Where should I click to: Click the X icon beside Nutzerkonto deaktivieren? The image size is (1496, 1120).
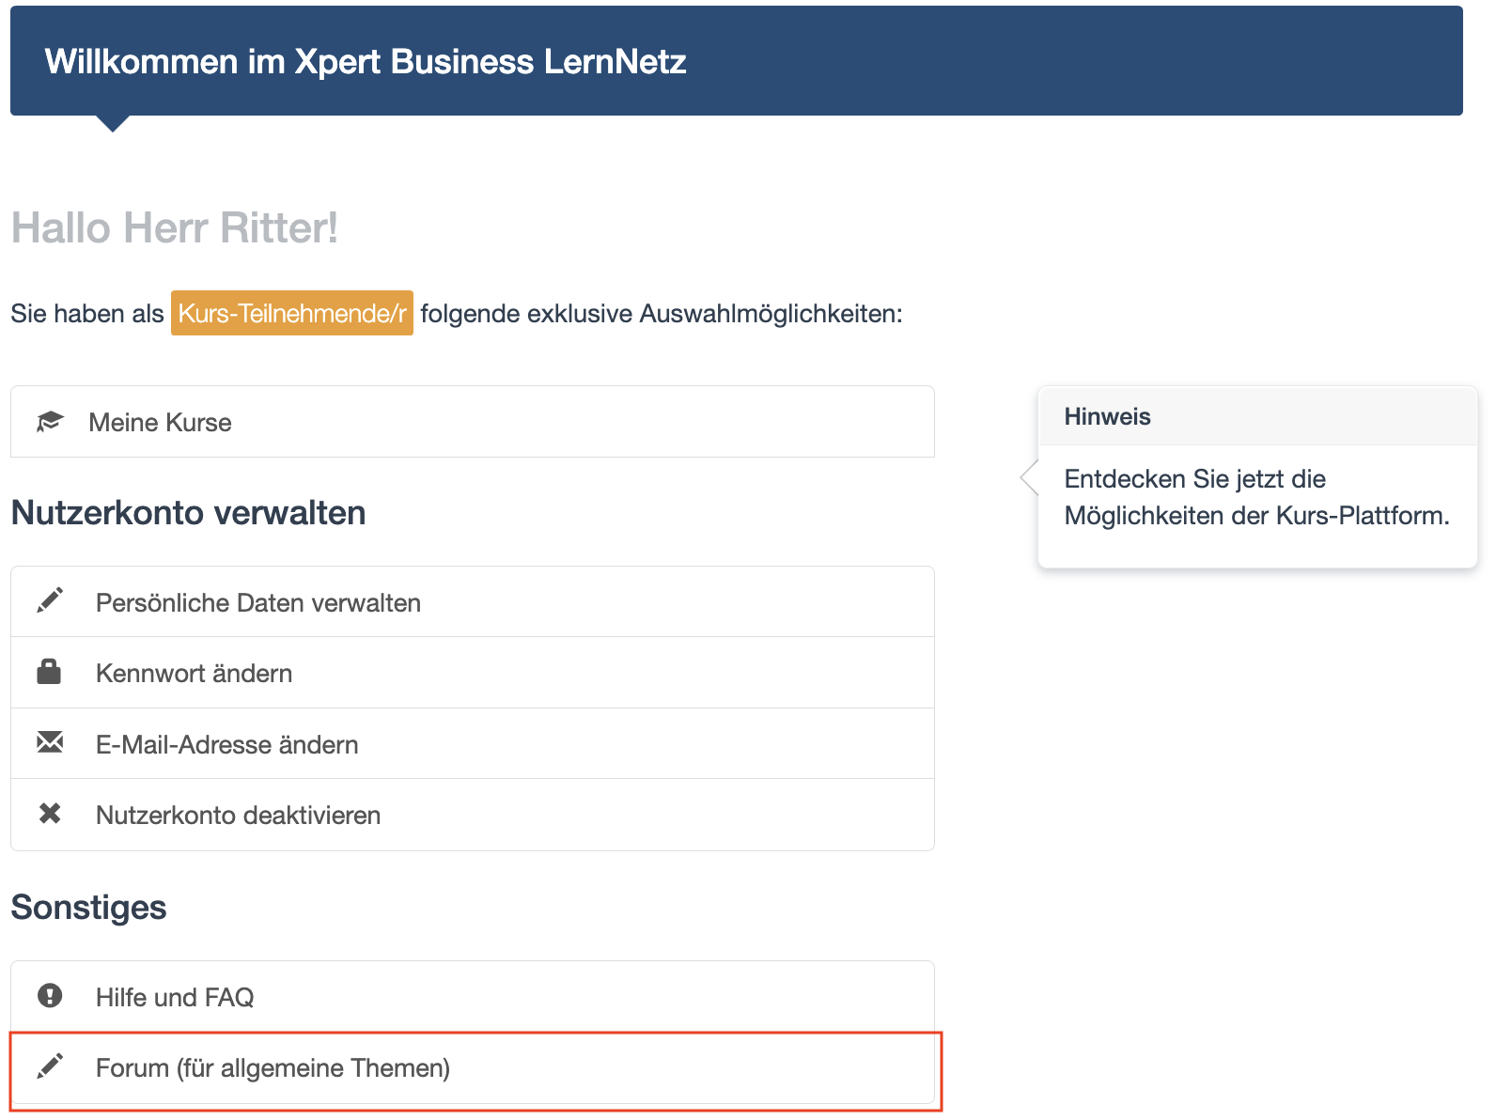(50, 814)
